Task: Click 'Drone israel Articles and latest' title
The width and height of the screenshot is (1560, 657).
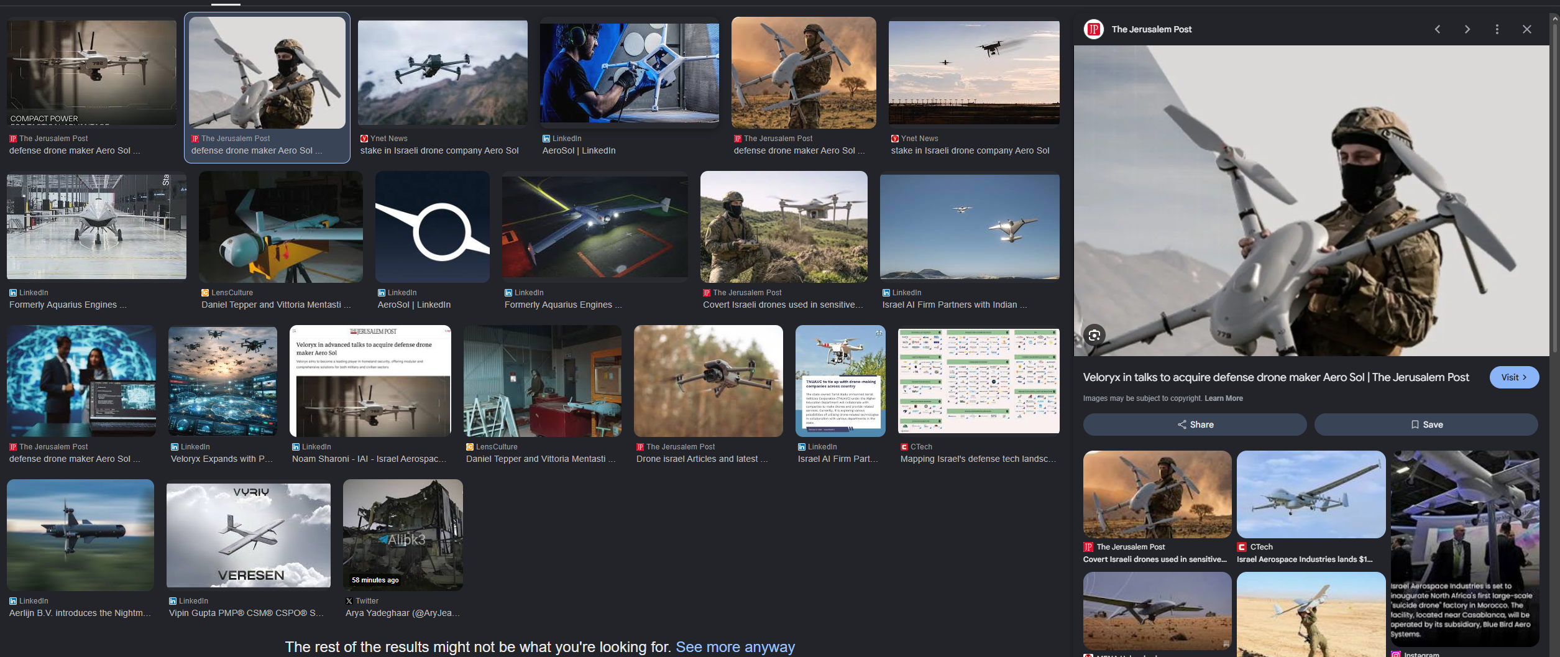Action: [x=702, y=459]
